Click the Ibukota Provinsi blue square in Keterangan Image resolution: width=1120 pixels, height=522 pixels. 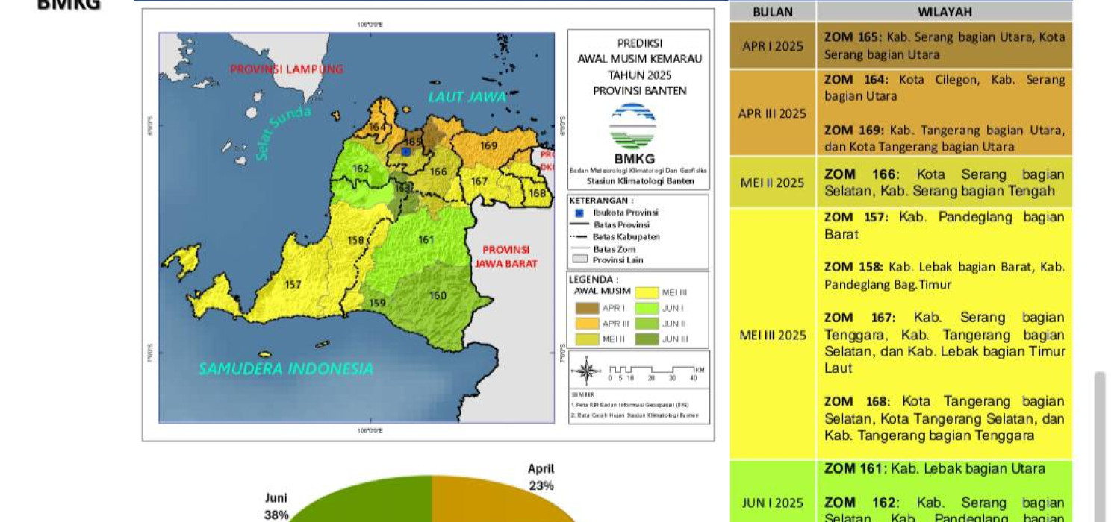[579, 213]
